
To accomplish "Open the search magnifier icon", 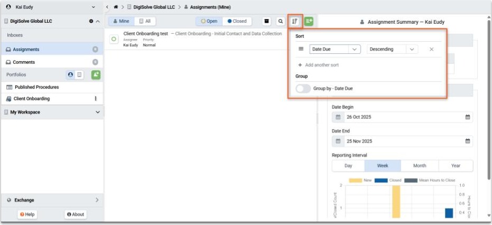I will [280, 21].
